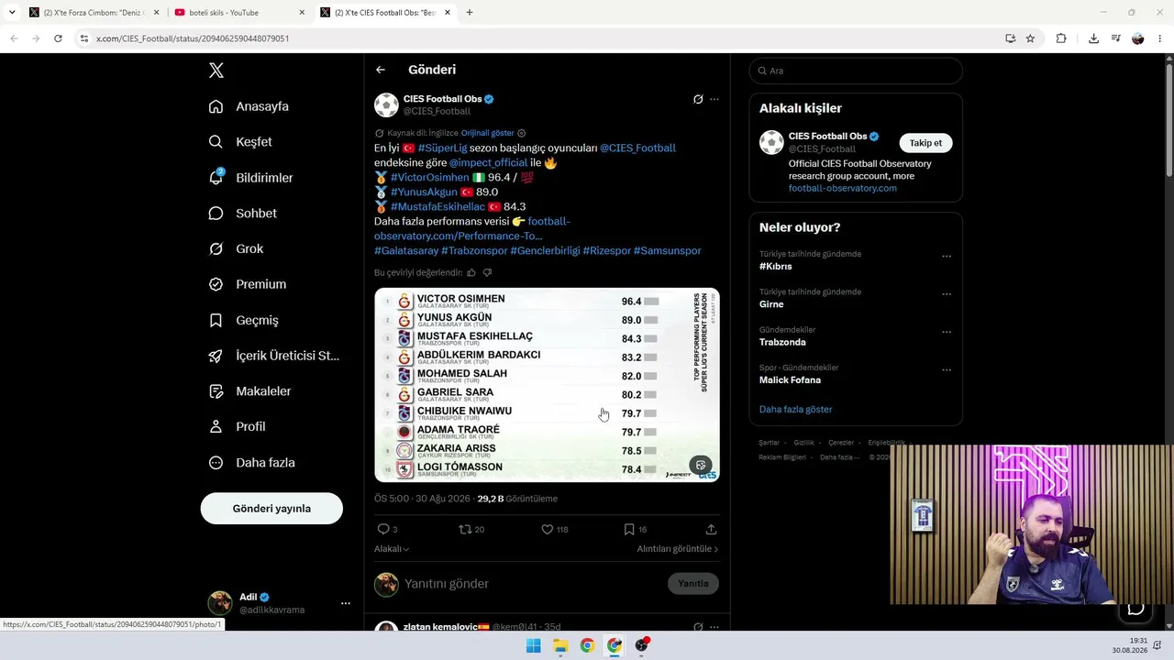Screen dimensions: 1174x660
Task: Click the install app icon in address bar
Action: click(1010, 38)
